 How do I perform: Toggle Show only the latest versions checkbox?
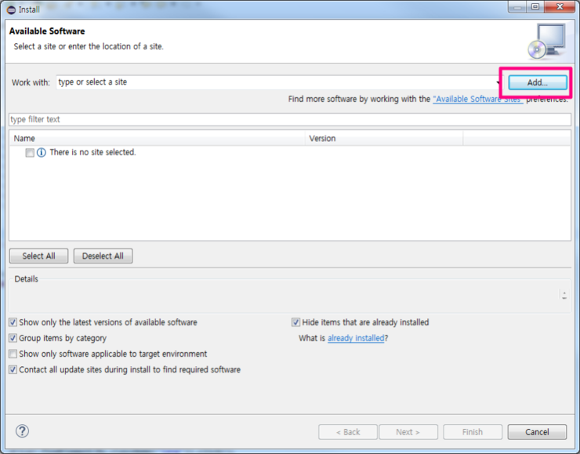13,322
